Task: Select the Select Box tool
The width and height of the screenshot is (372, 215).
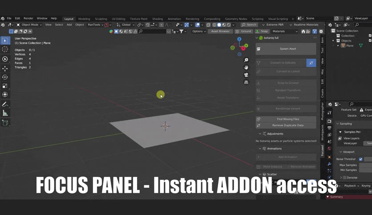Action: point(5,40)
